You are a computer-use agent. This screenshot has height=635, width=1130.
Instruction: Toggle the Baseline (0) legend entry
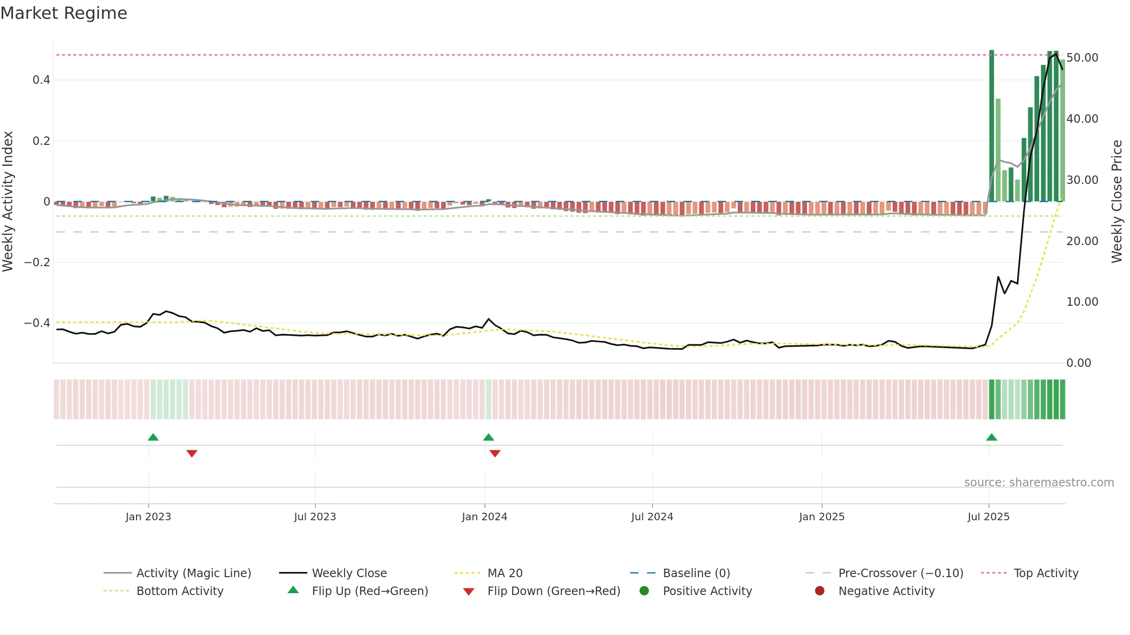(x=680, y=573)
